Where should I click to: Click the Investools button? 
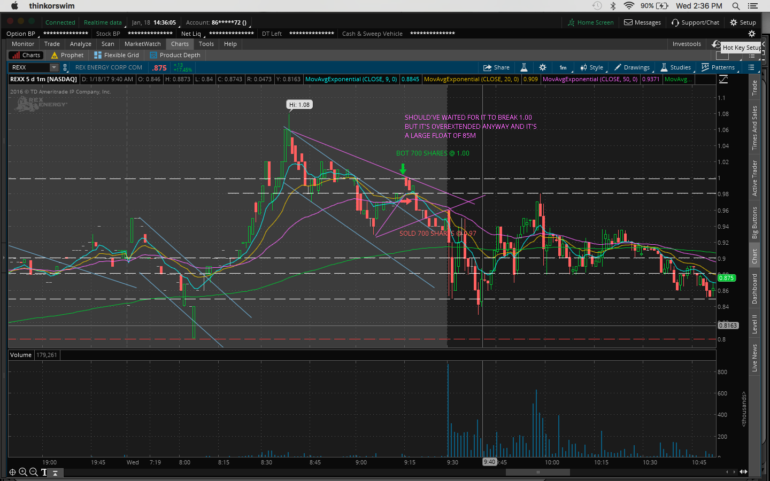(x=687, y=44)
